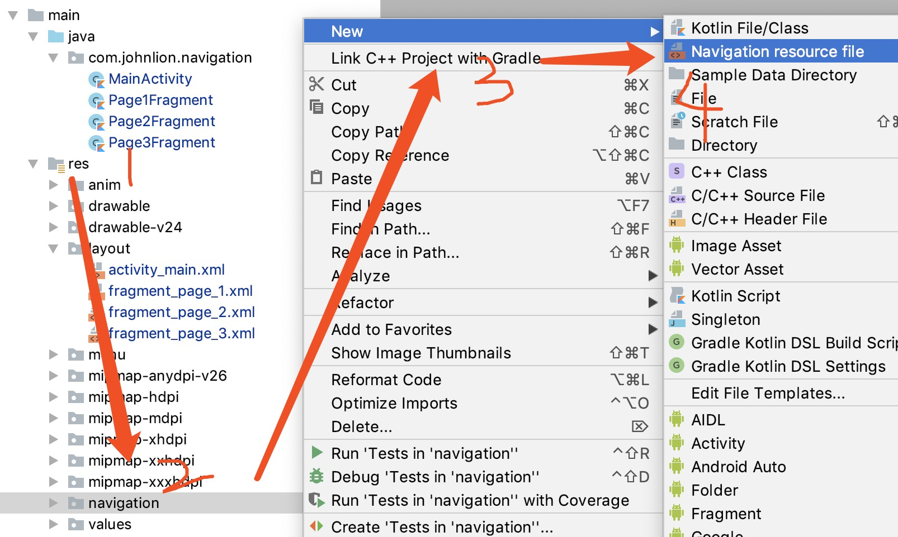Click the green Run tests play icon
The image size is (898, 537).
point(316,452)
